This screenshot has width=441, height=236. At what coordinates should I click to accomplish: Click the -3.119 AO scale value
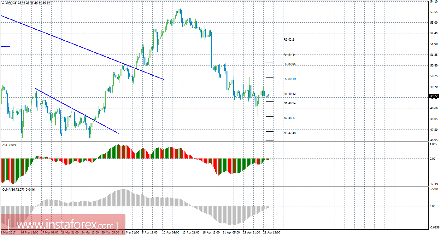434,184
